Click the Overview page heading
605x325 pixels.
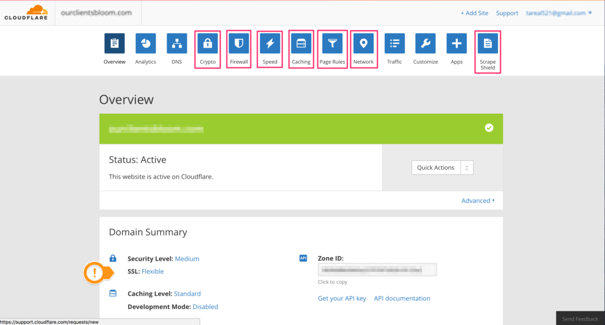pyautogui.click(x=126, y=99)
